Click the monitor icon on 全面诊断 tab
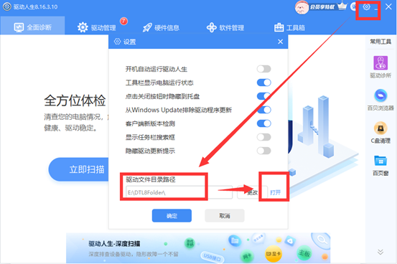The image size is (397, 264). [19, 27]
